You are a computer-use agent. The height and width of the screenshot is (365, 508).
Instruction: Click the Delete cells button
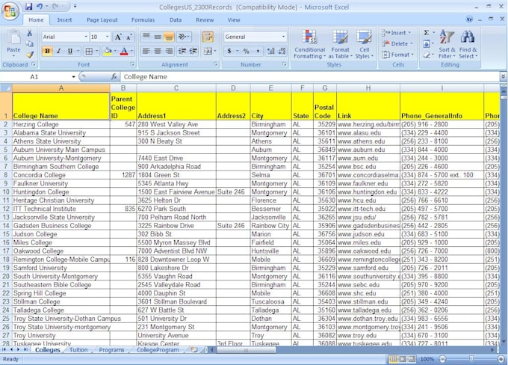point(397,43)
